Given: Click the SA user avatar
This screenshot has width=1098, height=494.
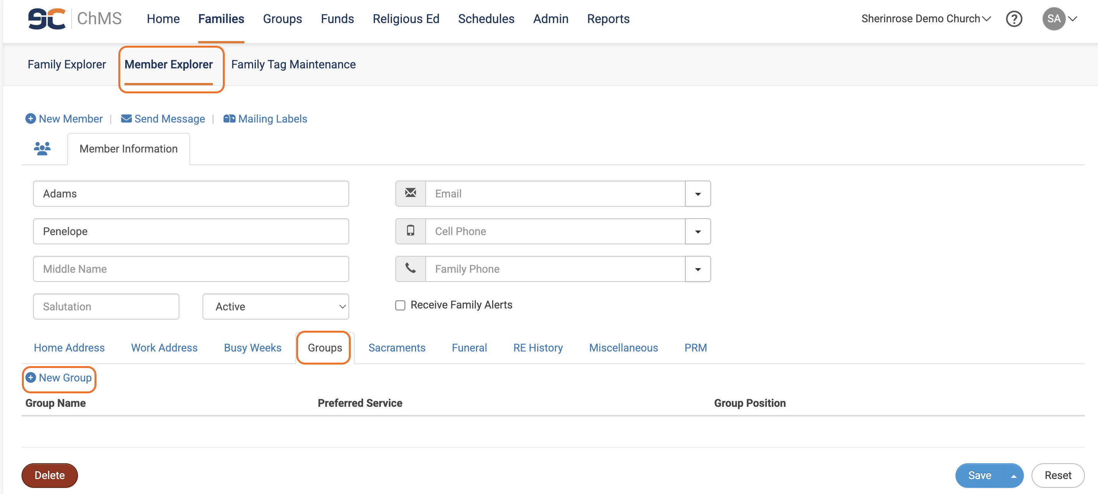Looking at the screenshot, I should (1053, 19).
